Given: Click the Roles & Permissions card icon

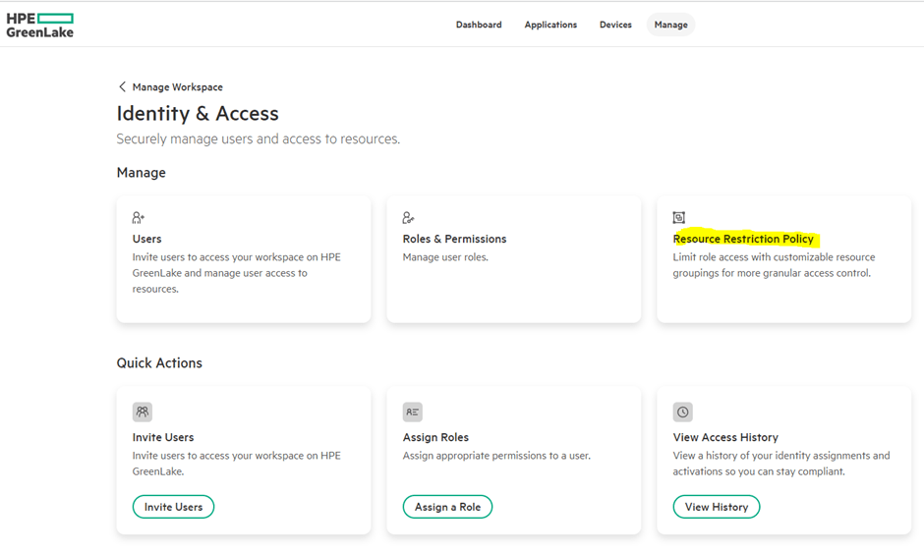Looking at the screenshot, I should coord(409,217).
